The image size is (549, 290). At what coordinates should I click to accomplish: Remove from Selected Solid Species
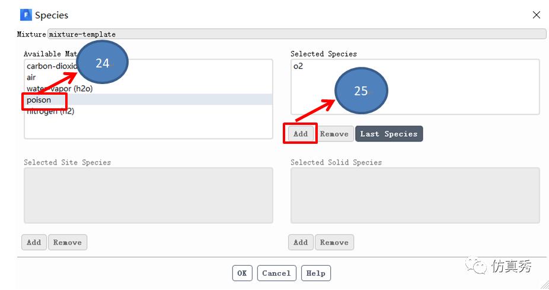click(x=334, y=242)
